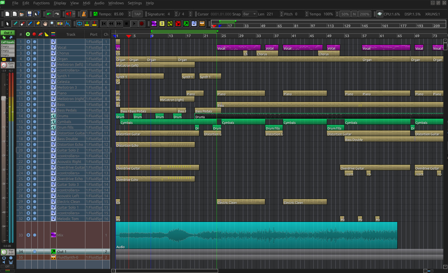The image size is (448, 273).
Task: Open the Midi menu
Action: click(87, 3)
